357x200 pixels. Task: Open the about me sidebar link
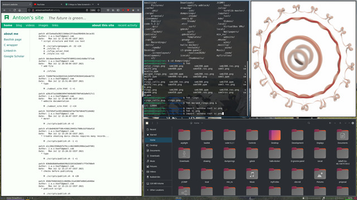pos(11,34)
